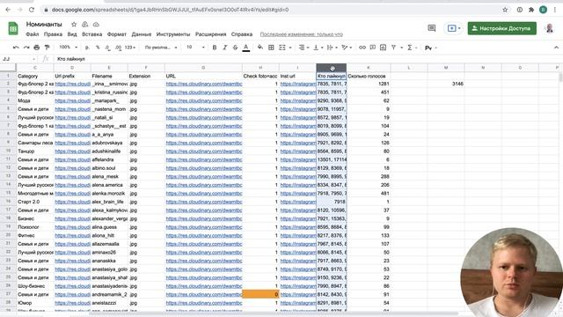Open the Данные menu

(x=142, y=34)
